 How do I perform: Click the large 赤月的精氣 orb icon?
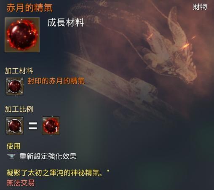tap(22, 35)
